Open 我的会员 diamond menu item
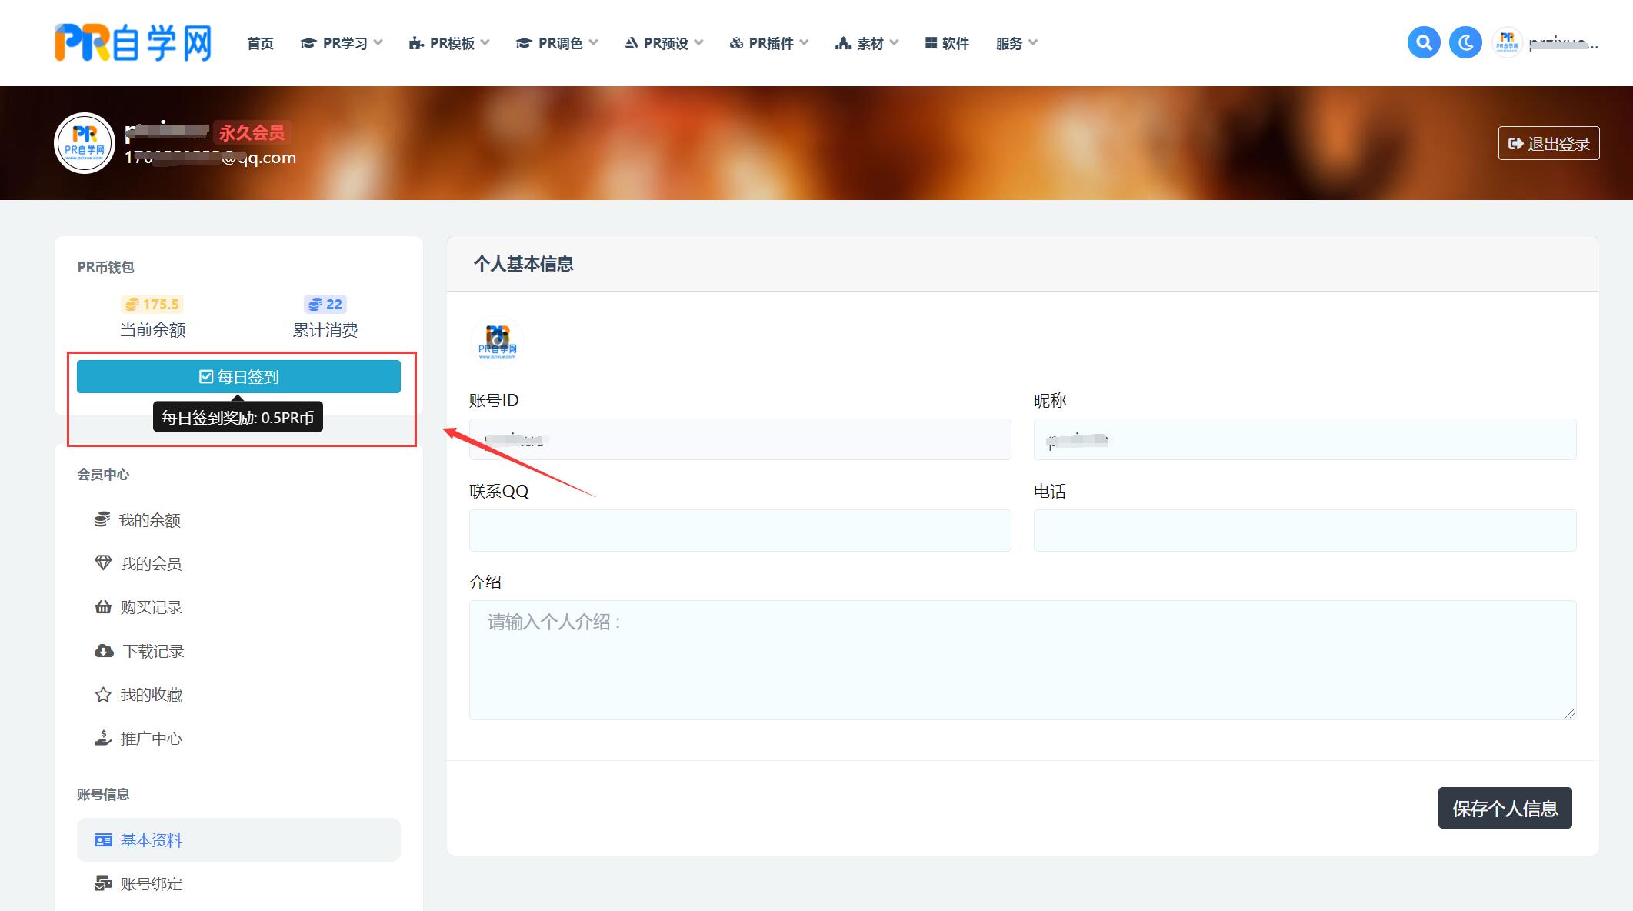The height and width of the screenshot is (911, 1633). point(150,564)
